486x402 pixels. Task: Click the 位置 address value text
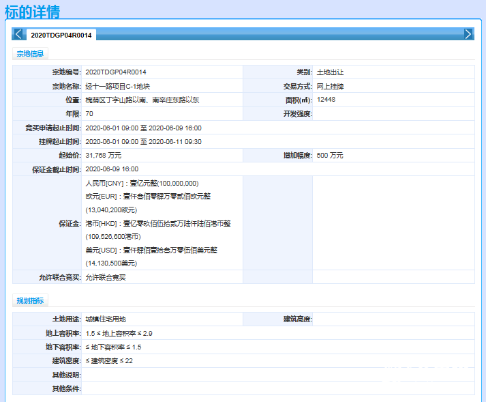pyautogui.click(x=142, y=100)
